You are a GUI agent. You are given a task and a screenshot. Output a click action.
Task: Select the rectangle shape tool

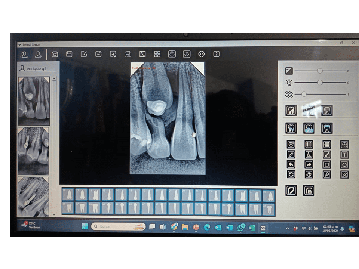click(x=326, y=164)
